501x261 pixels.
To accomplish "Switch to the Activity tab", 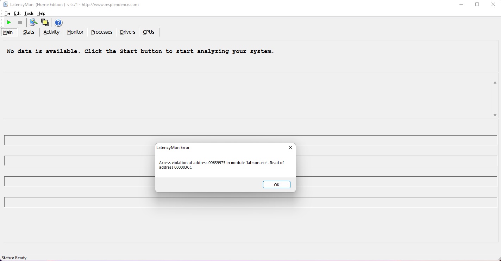I will [51, 32].
